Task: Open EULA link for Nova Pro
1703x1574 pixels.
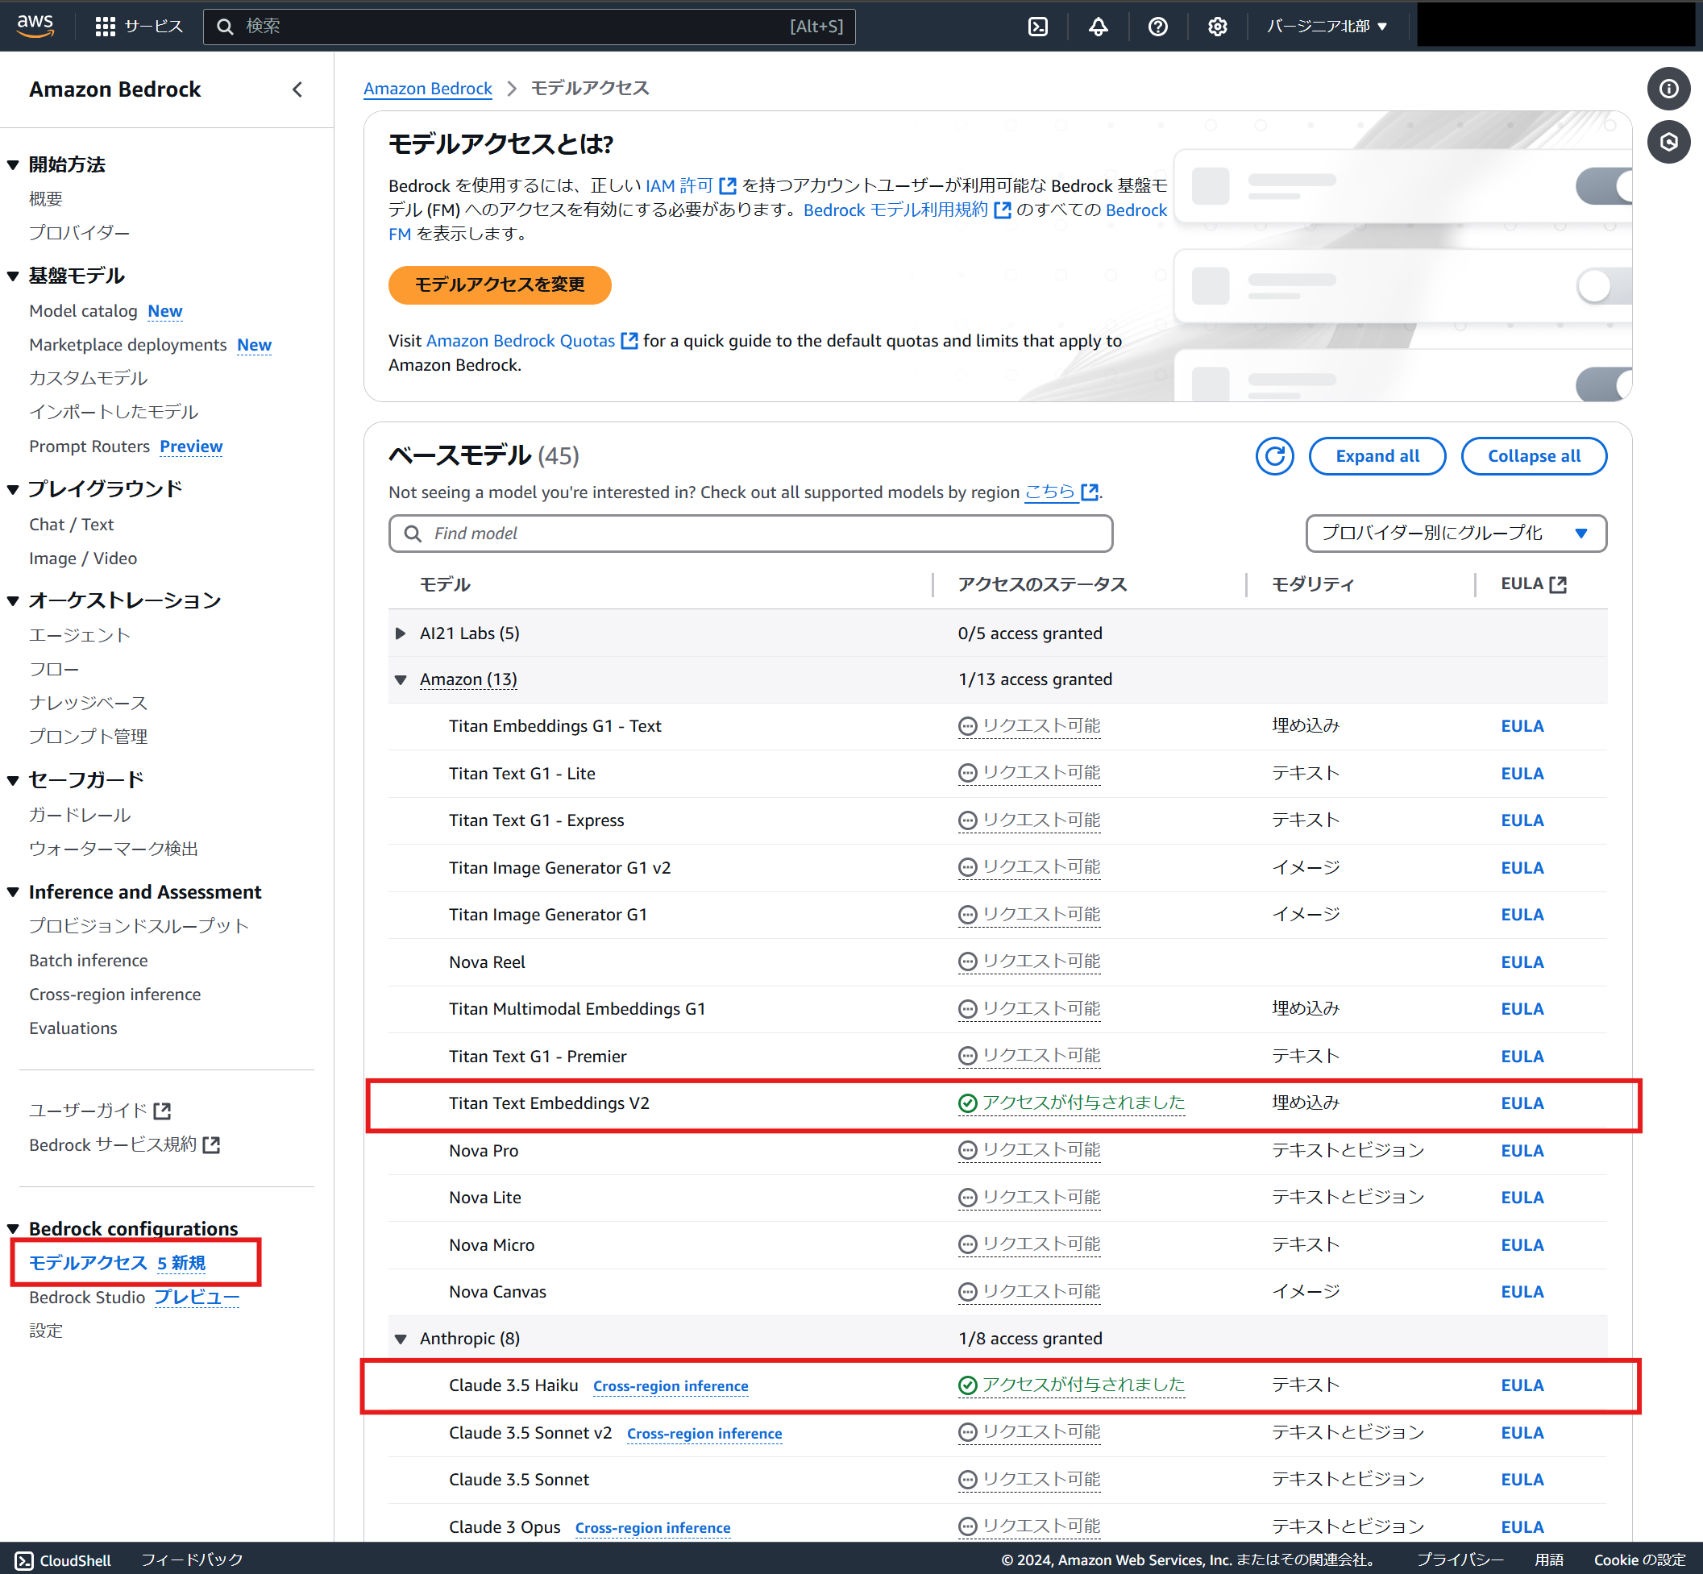Action: 1521,1151
